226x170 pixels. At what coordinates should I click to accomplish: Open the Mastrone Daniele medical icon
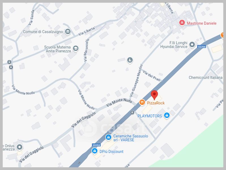pos(182,23)
